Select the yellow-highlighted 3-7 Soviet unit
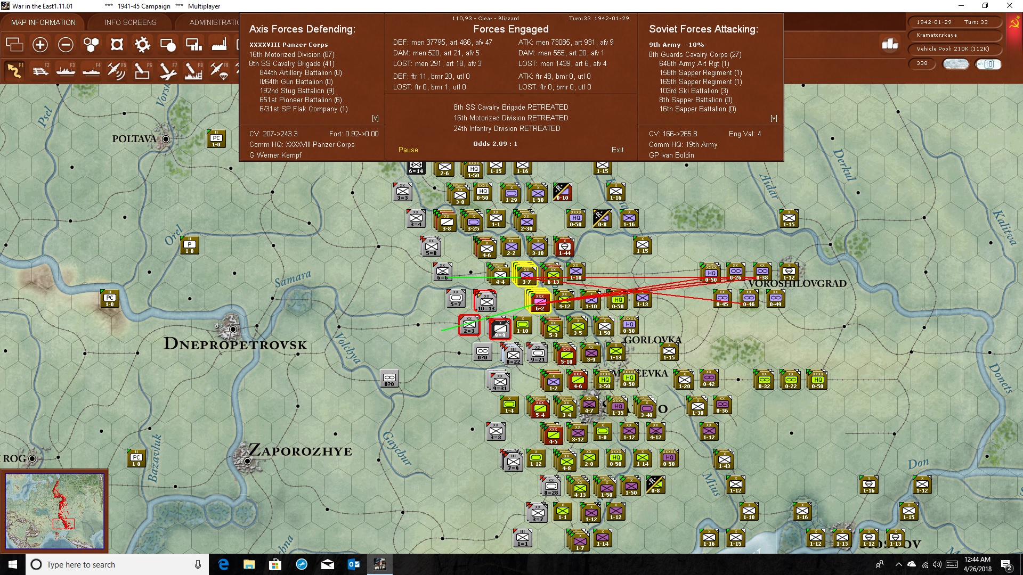 [526, 274]
